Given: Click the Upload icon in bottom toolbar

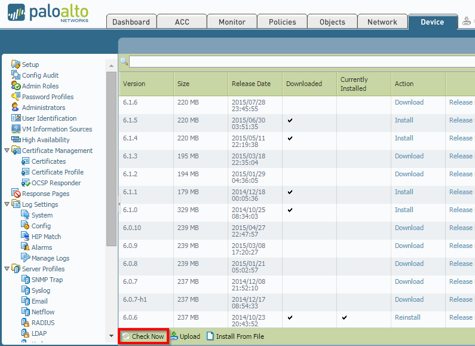Looking at the screenshot, I should pos(174,336).
